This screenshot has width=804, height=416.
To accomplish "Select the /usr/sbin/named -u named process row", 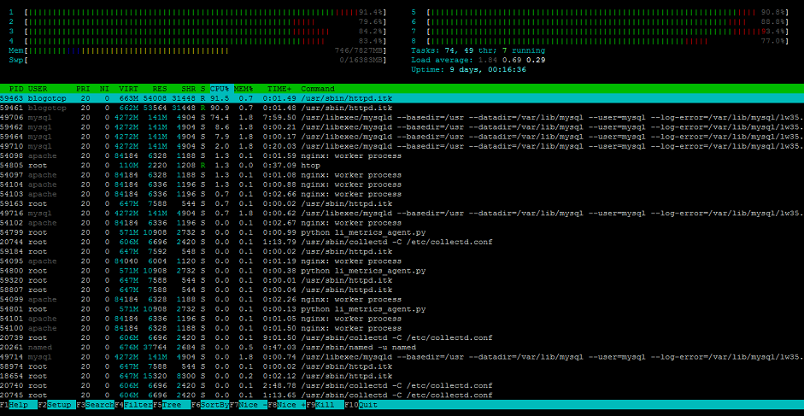I will 402,348.
